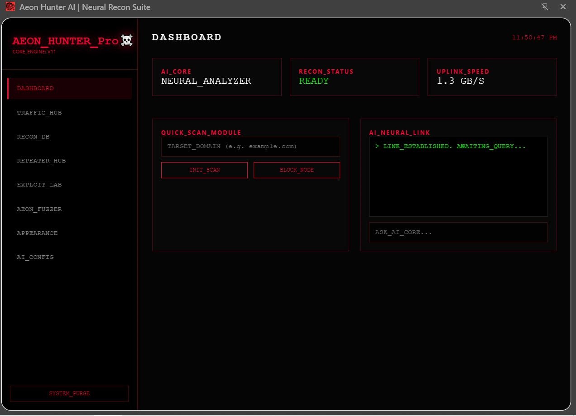Close the Aeon Hunter AI window

tap(563, 7)
